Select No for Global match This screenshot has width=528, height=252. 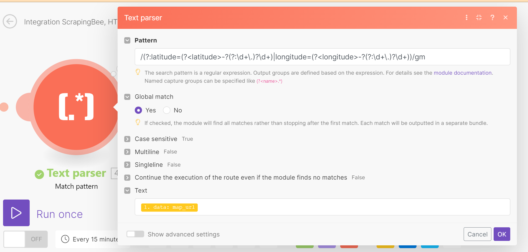tap(167, 110)
